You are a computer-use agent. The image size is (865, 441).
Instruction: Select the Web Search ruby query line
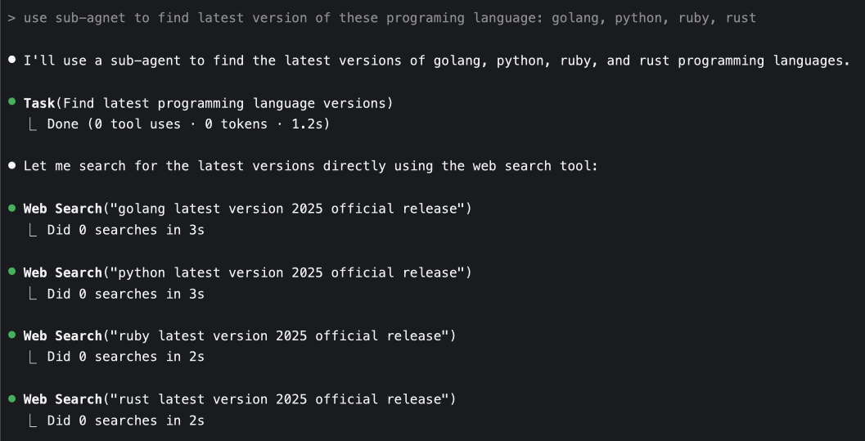[x=239, y=335]
